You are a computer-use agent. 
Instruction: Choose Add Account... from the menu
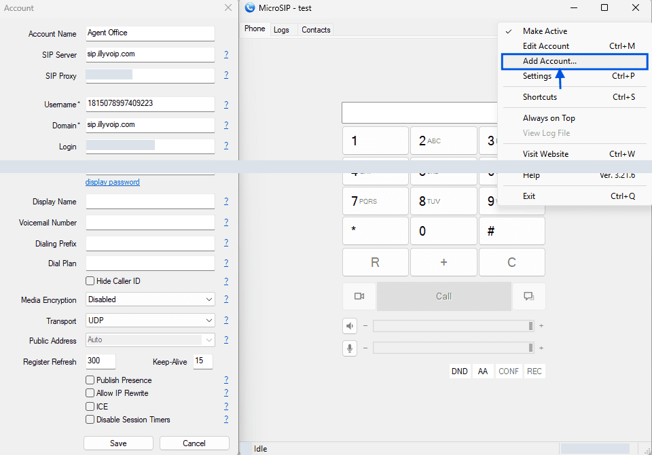[575, 61]
